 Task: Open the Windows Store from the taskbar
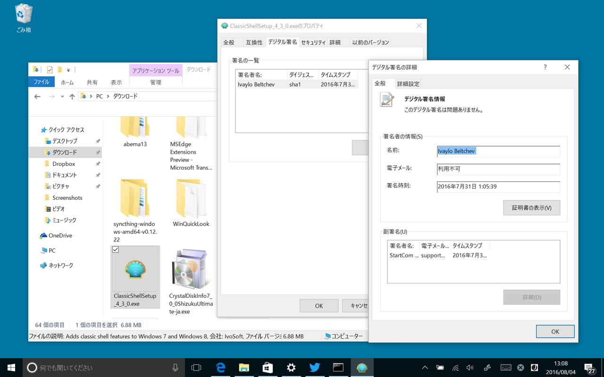pyautogui.click(x=268, y=367)
